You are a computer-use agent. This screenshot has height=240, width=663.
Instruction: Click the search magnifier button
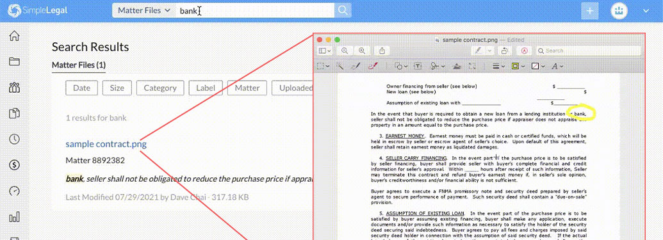(x=343, y=11)
